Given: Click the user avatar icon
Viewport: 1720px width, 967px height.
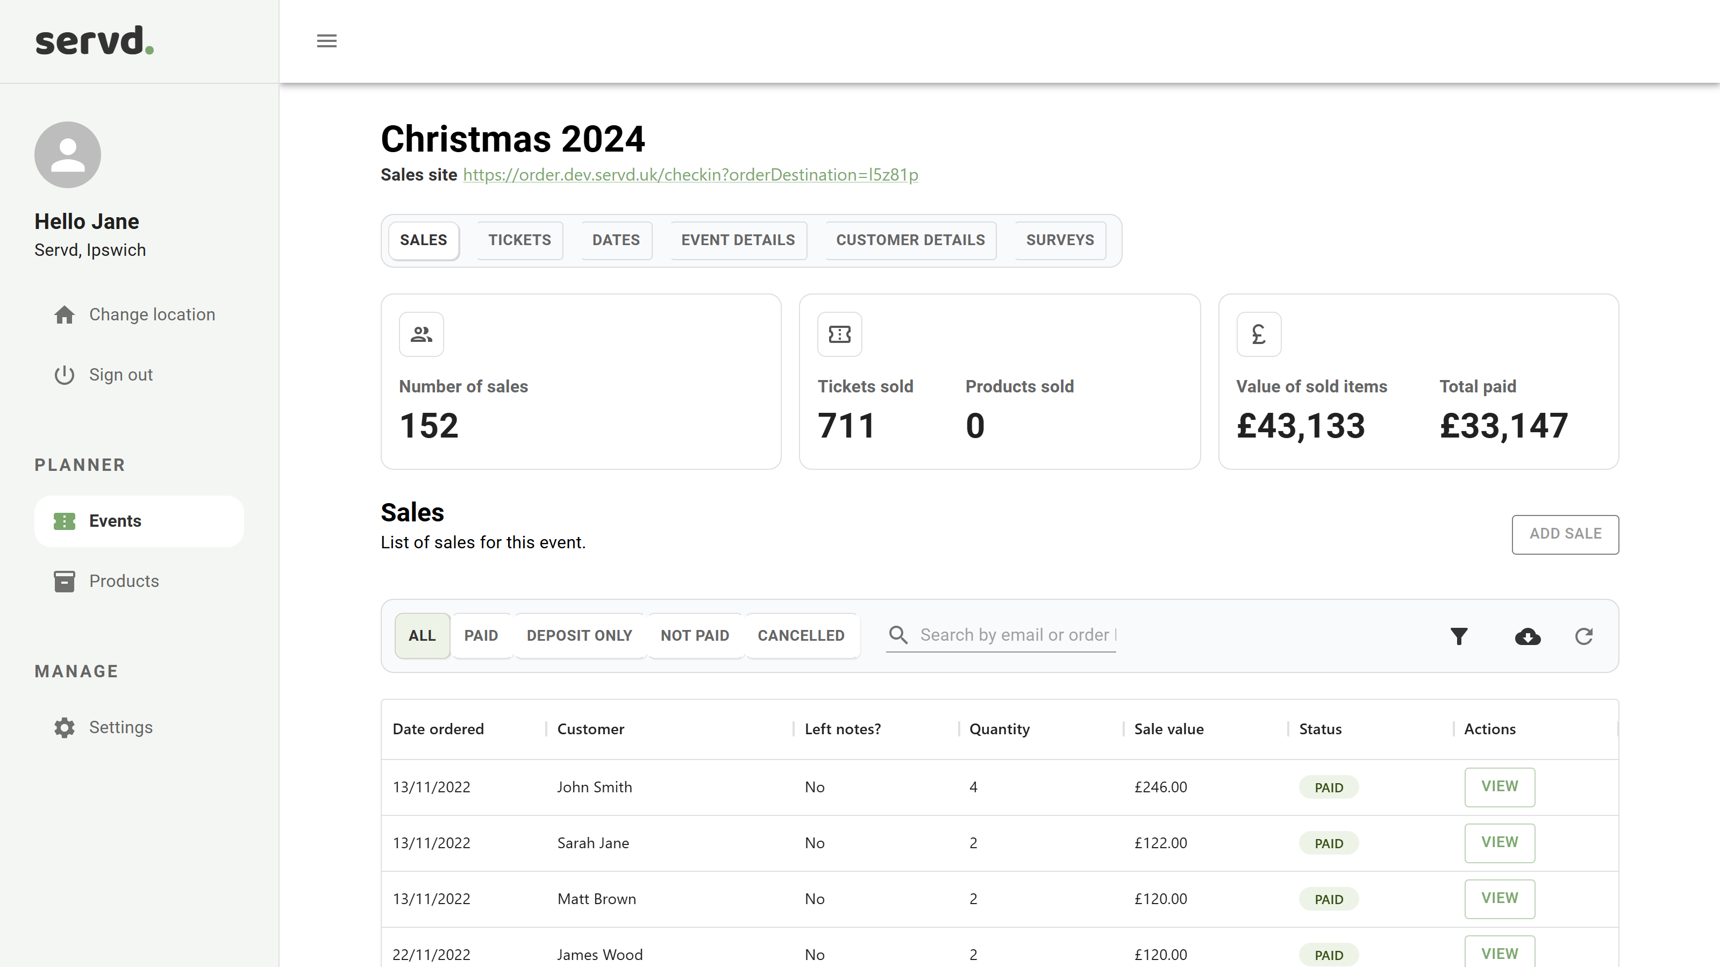Looking at the screenshot, I should [x=67, y=155].
